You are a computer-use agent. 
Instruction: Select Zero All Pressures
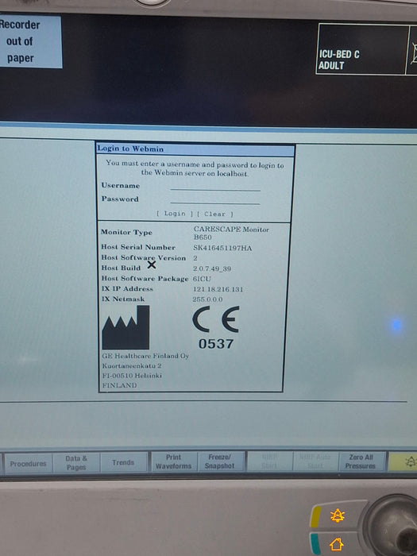[361, 461]
